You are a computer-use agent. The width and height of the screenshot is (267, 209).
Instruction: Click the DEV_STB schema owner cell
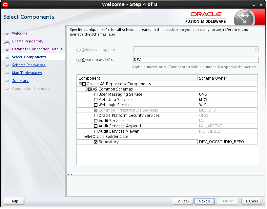click(228, 110)
